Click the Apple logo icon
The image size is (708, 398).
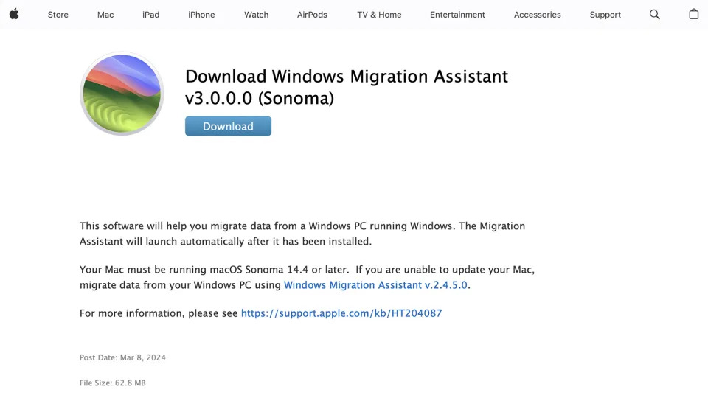click(15, 14)
